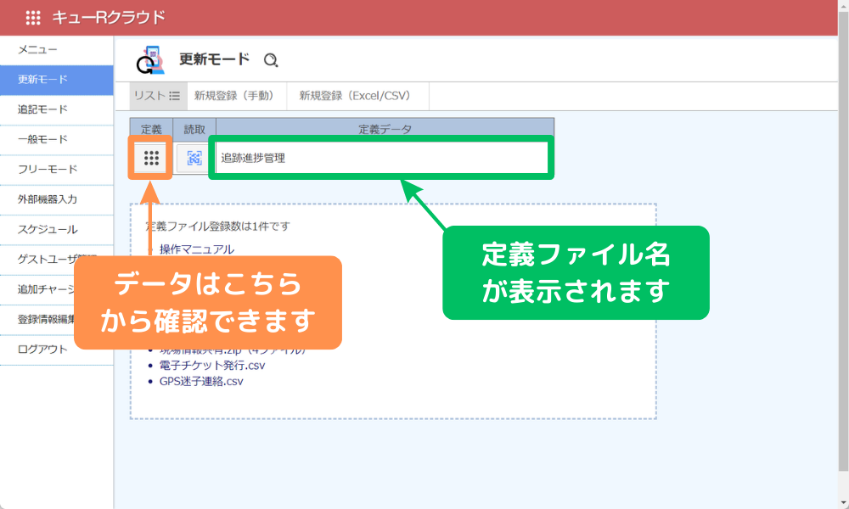
Task: Click the 更新モード page logo icon
Action: click(x=150, y=59)
